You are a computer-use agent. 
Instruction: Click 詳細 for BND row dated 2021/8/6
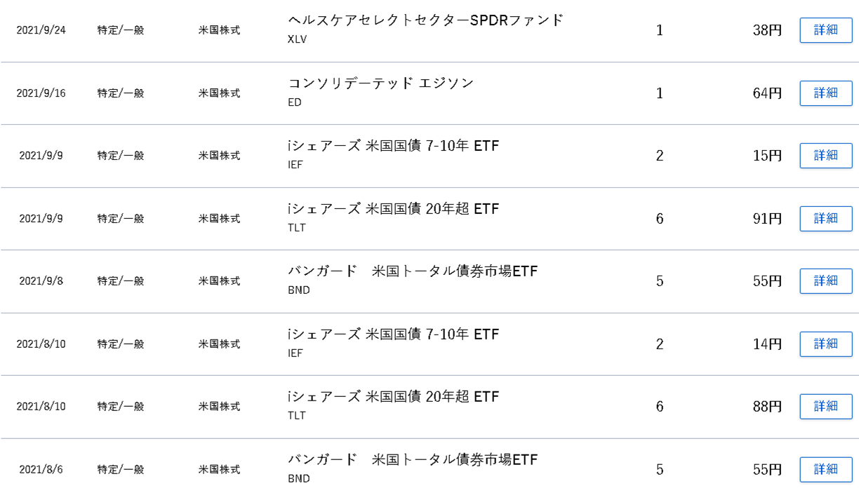click(x=825, y=470)
